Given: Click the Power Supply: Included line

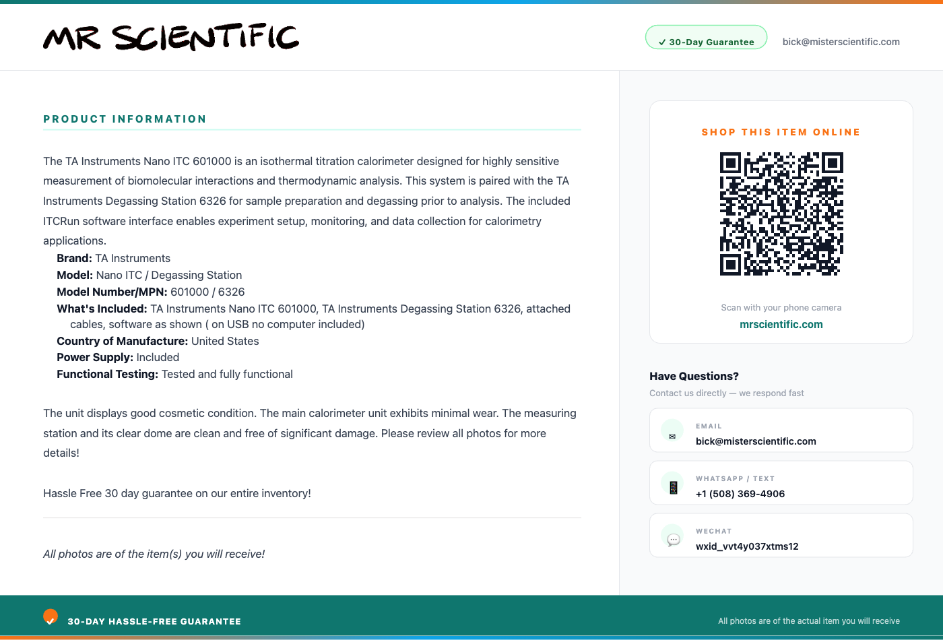Looking at the screenshot, I should 118,357.
